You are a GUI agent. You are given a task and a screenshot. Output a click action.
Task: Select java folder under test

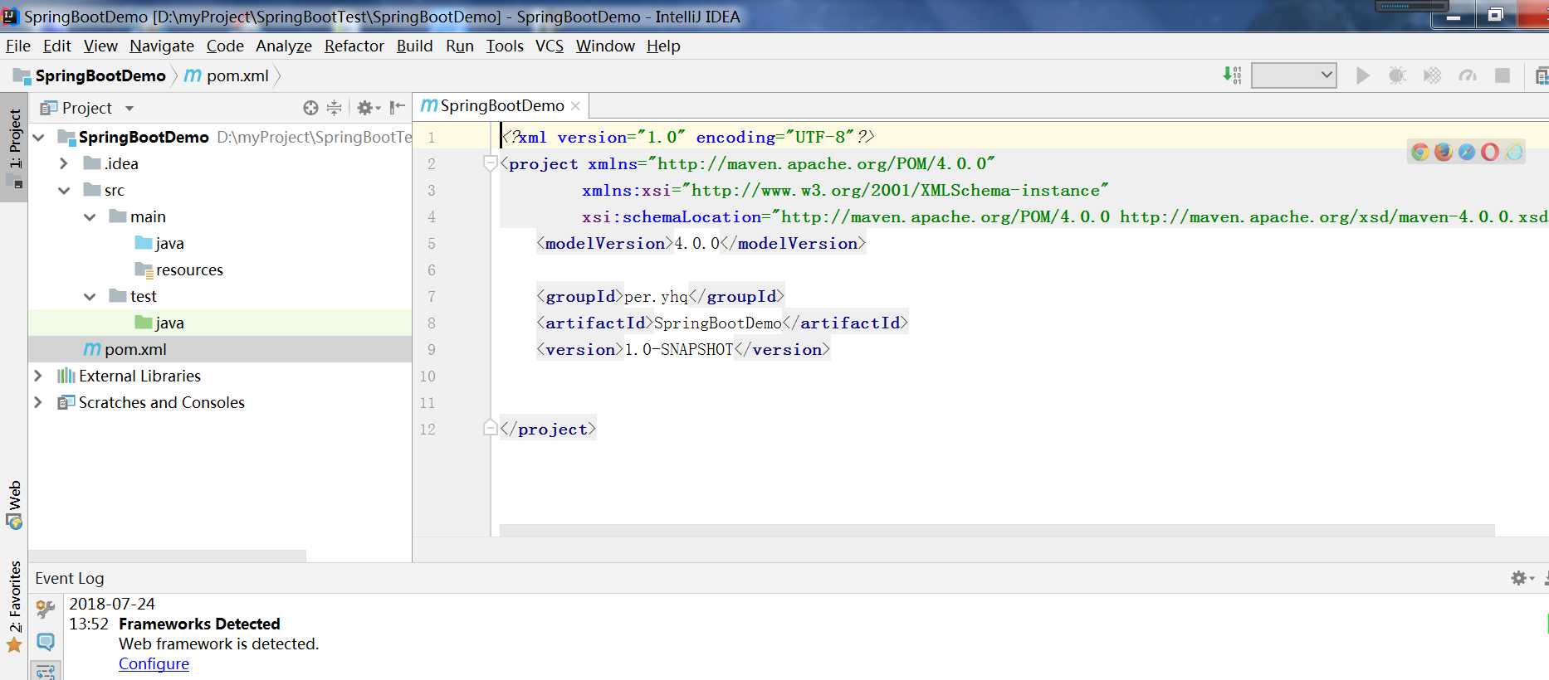pyautogui.click(x=220, y=323)
